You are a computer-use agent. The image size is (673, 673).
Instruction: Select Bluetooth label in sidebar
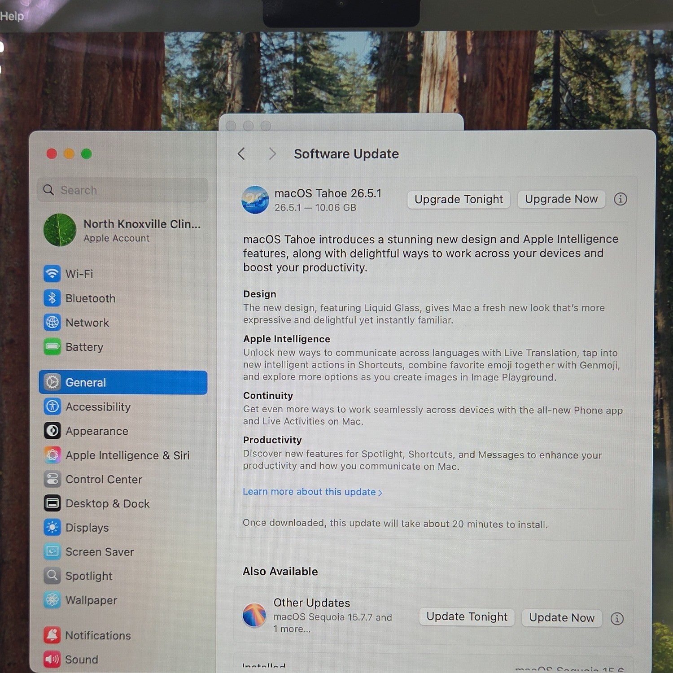point(91,298)
